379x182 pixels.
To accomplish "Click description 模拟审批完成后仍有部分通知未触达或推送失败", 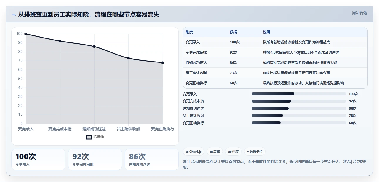I will coord(300,63).
